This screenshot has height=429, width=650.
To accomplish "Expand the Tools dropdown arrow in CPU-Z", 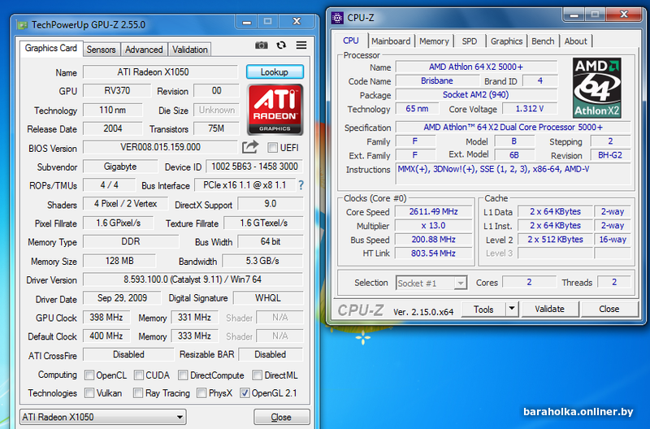I will (x=512, y=309).
